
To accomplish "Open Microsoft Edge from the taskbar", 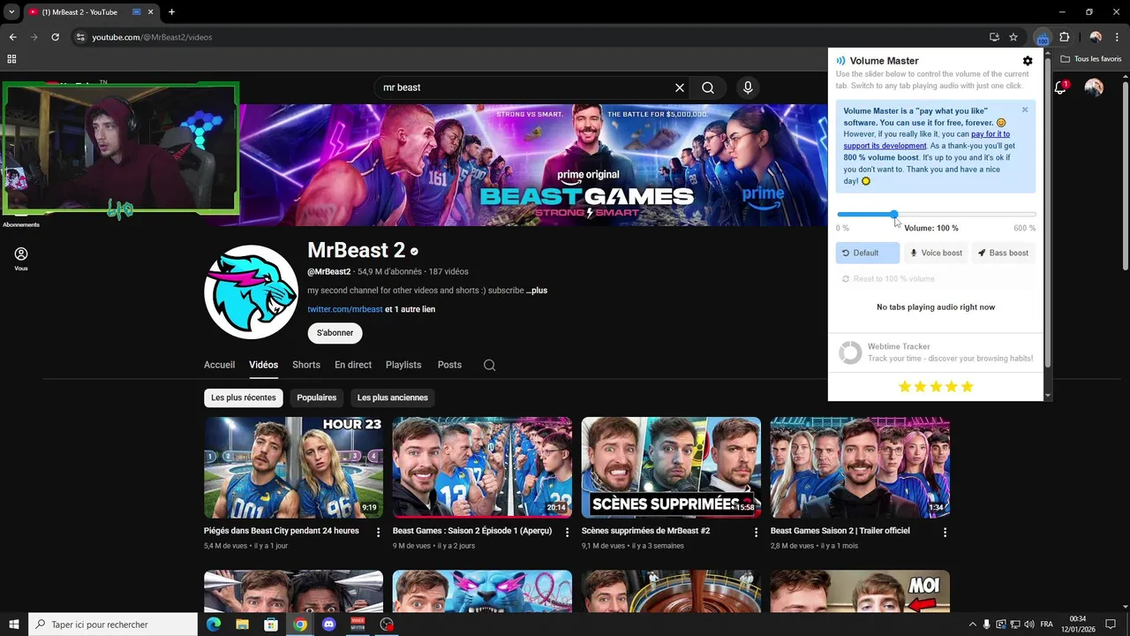I will [213, 625].
